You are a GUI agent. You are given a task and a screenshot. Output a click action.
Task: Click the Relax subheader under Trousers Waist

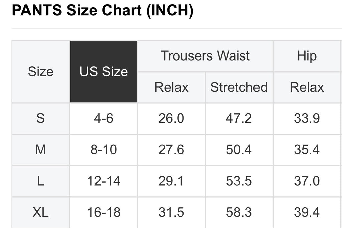pyautogui.click(x=171, y=87)
